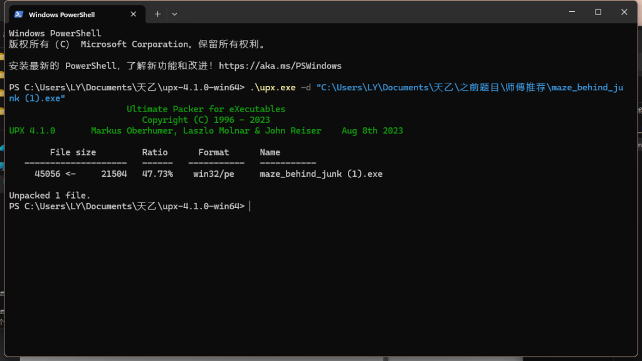Viewport: 642px width, 361px height.
Task: Click the 'Markus Oberhumer, Laszlo Molnar & John Reiser' text
Action: coord(206,130)
